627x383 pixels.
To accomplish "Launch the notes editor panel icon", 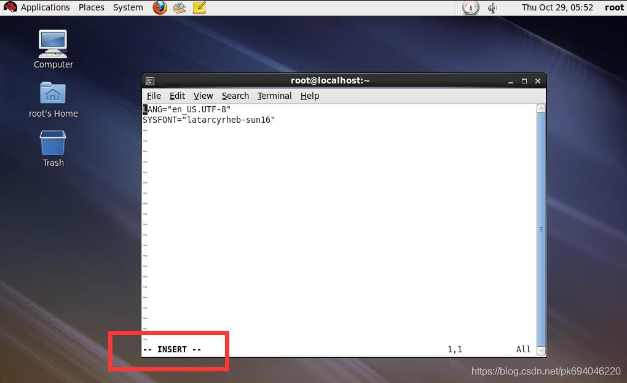I will tap(199, 7).
